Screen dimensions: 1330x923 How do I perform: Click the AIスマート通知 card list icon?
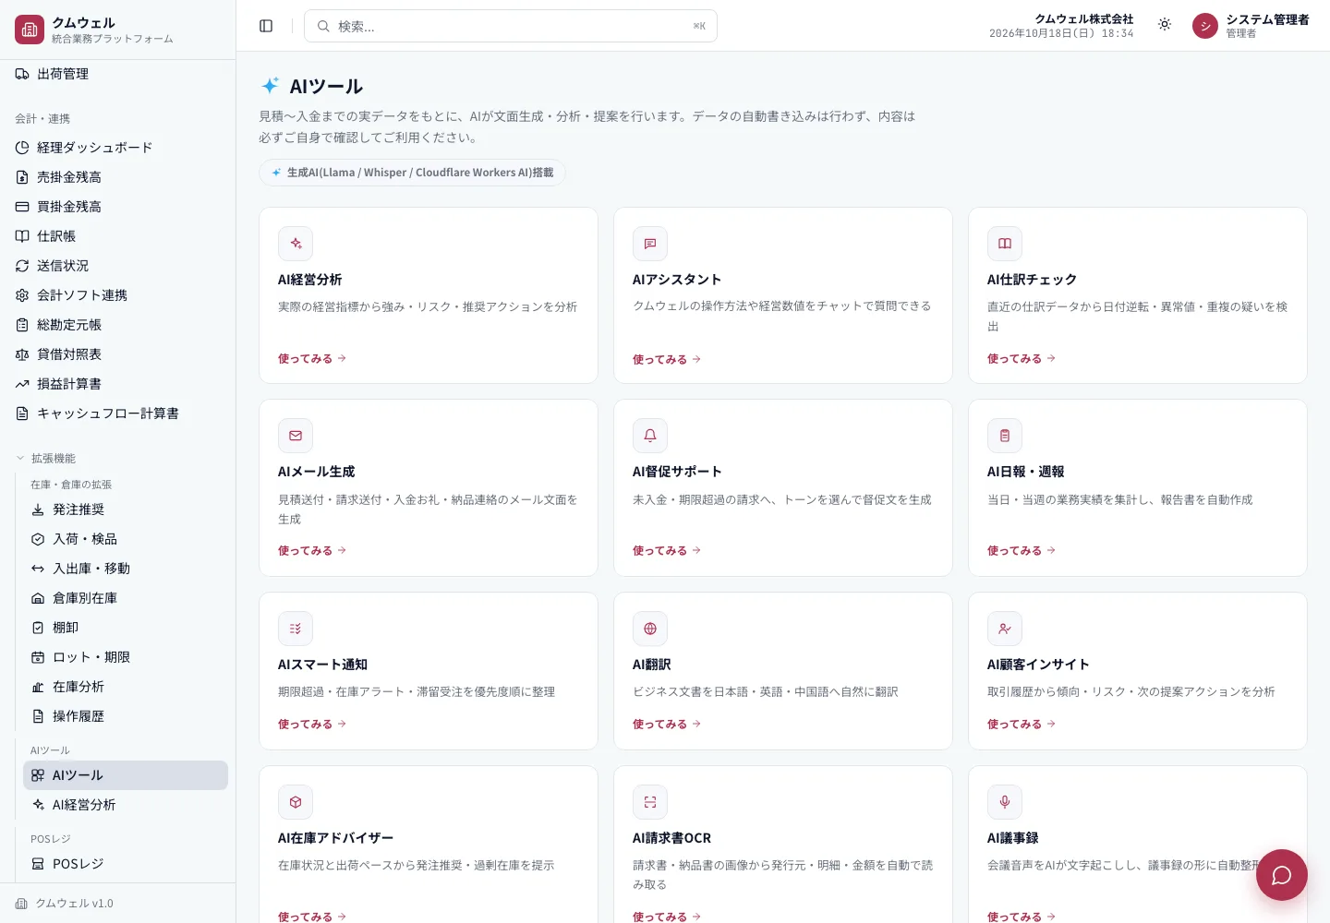coord(296,629)
